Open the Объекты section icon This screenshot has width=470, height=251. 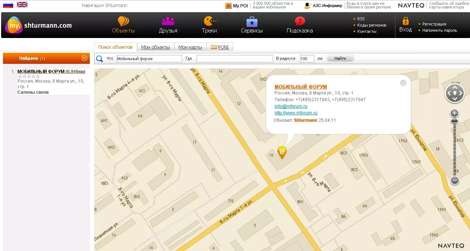(x=123, y=21)
